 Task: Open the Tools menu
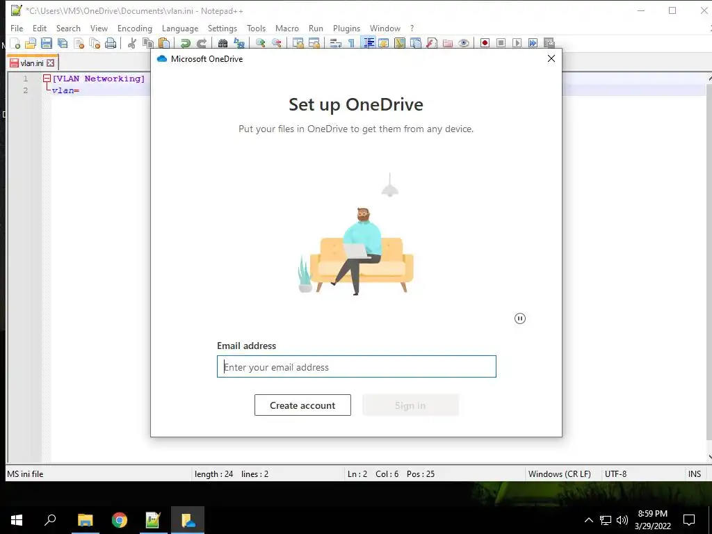click(x=256, y=28)
